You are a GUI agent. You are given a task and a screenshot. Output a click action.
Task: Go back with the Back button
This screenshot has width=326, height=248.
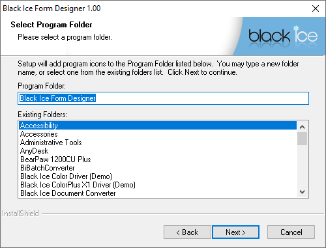(187, 232)
